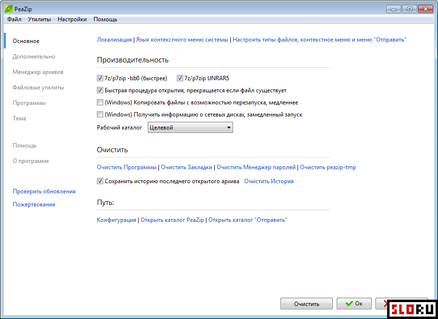Open the Файловые утилиты section

38,88
